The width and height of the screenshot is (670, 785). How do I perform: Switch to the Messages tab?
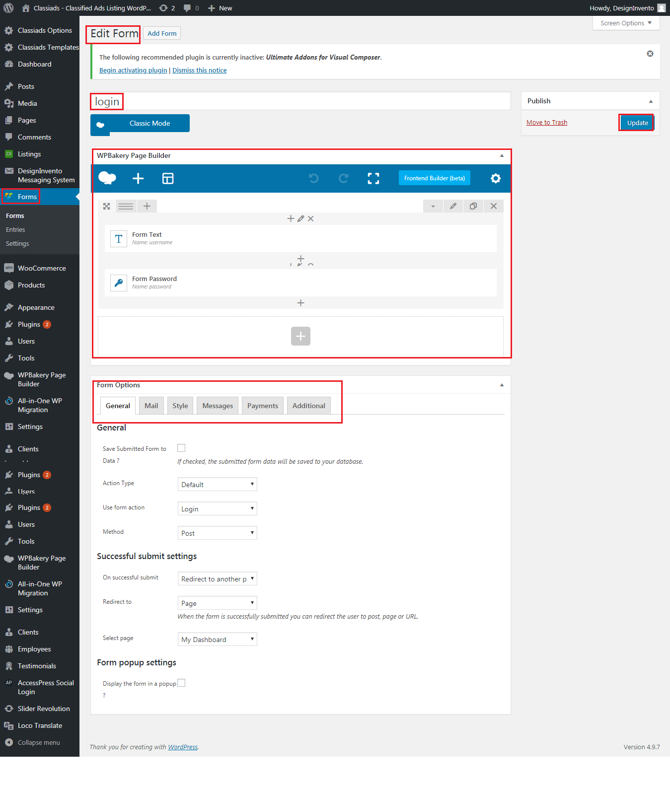pyautogui.click(x=218, y=406)
